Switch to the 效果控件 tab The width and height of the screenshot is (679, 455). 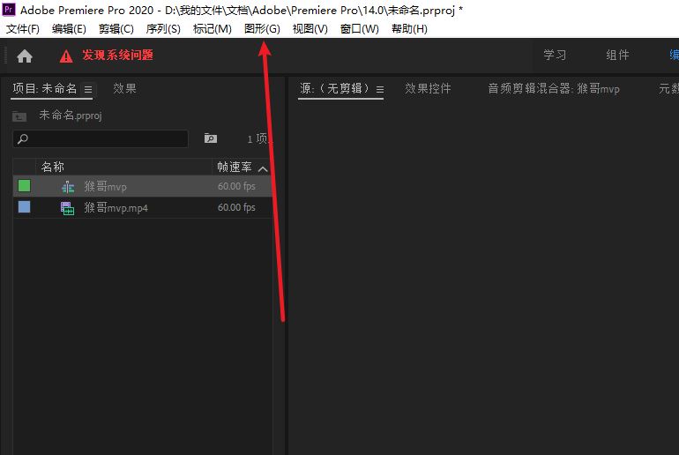[428, 88]
